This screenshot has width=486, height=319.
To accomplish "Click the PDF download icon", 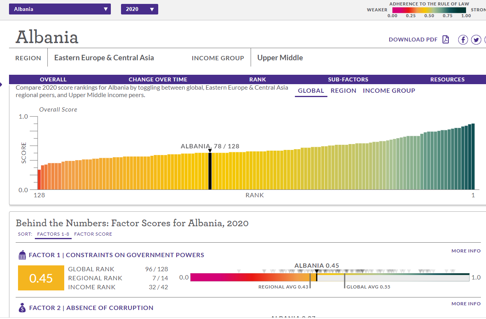I will [x=445, y=40].
